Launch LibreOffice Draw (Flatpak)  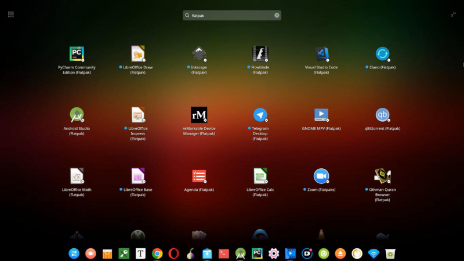pyautogui.click(x=138, y=54)
